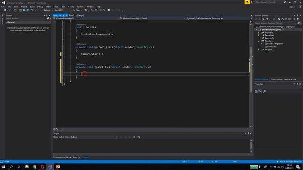Collapse the WindowsFormsApp12 project node
This screenshot has height=170, width=303.
(x=257, y=30)
